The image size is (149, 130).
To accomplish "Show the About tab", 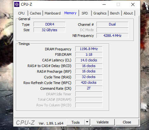I will pyautogui.click(x=128, y=13).
